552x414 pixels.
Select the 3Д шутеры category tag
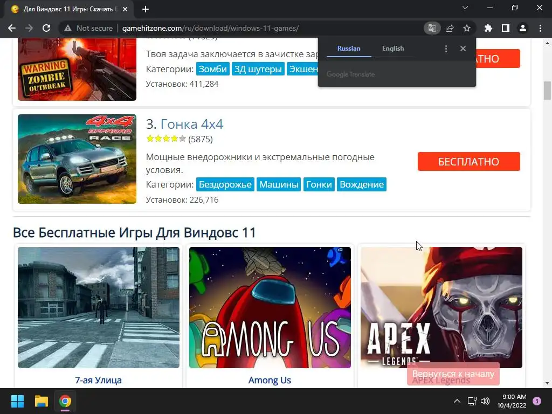[x=258, y=69]
